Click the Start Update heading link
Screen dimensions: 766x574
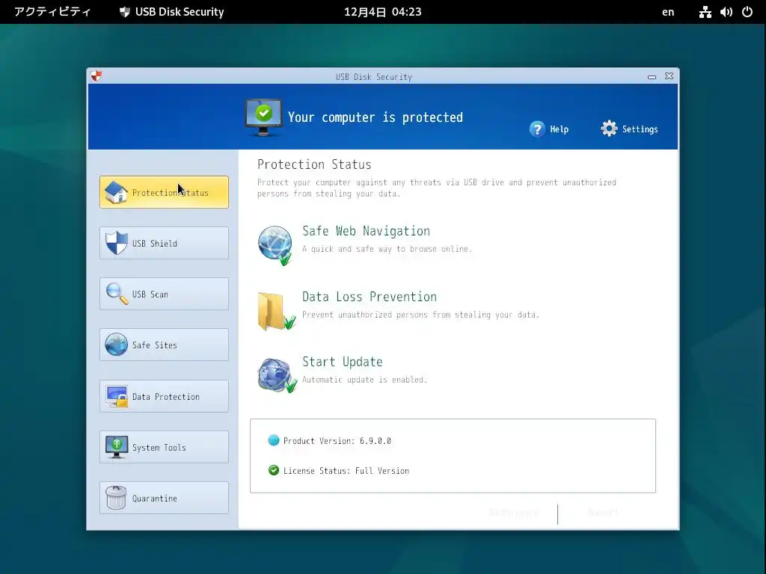tap(342, 362)
